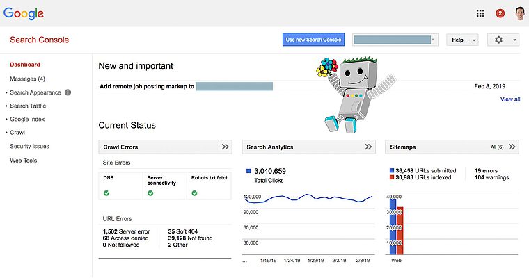Click the Use new Search Console button
The height and width of the screenshot is (278, 529).
coord(313,40)
